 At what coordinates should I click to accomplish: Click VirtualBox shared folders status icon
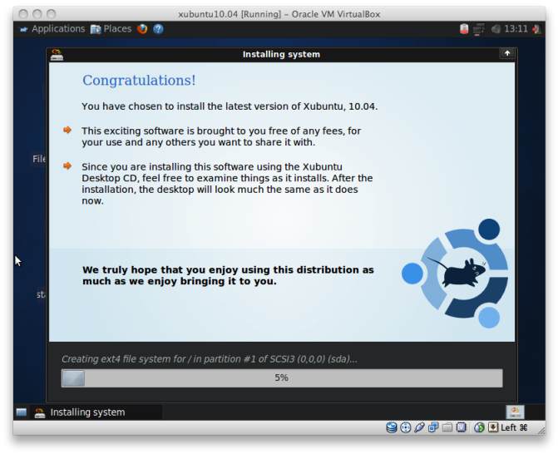(x=447, y=427)
